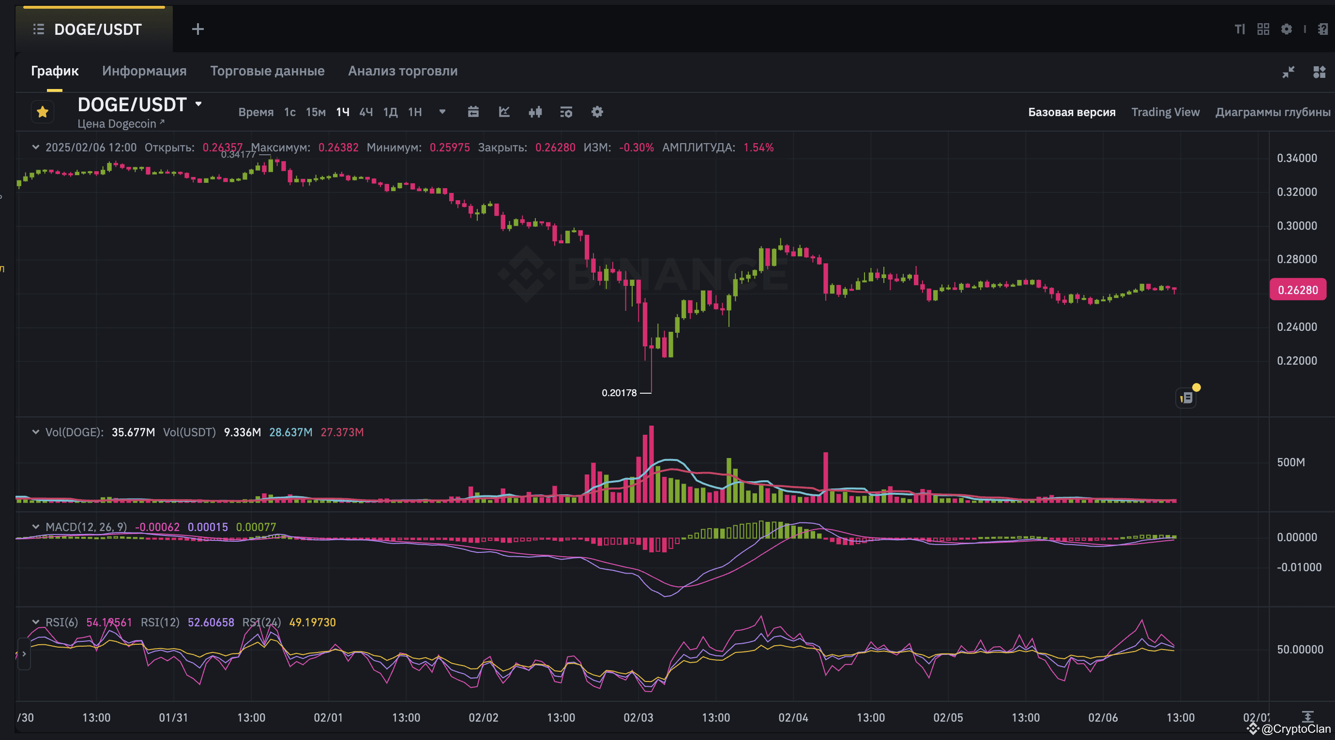Screen dimensions: 1335x740
Task: Click the TI ticker information icon top right
Action: click(x=1239, y=30)
